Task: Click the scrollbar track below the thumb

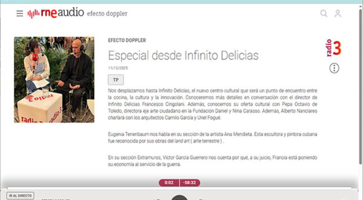Action: click(x=360, y=174)
